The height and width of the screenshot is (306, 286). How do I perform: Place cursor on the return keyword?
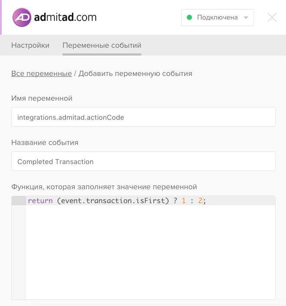click(40, 201)
